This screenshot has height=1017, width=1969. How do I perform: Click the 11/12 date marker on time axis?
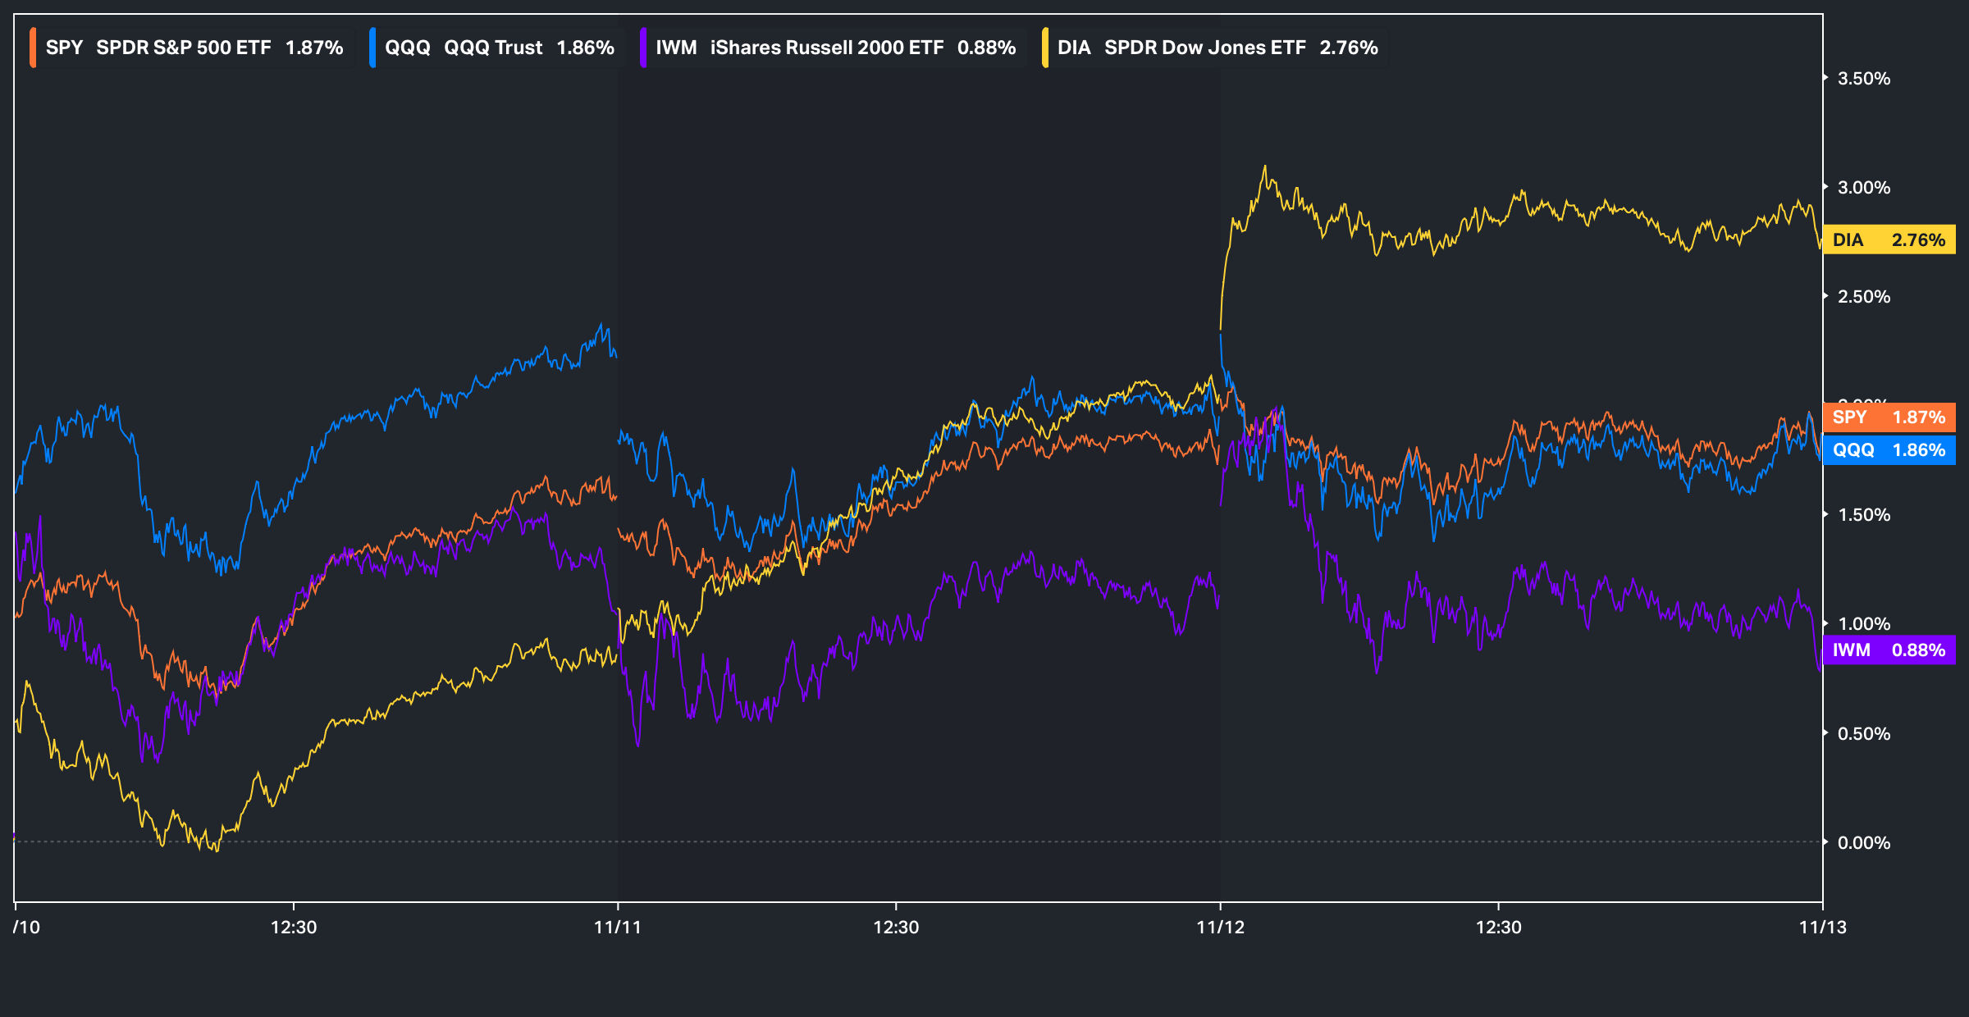point(1220,927)
